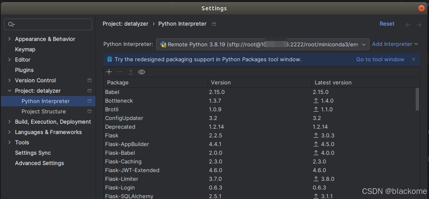The height and width of the screenshot is (199, 429).
Task: Collapse Project: detalyzer section
Action: [9, 91]
